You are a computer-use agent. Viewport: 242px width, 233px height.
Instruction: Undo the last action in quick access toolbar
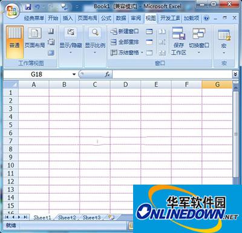point(38,7)
